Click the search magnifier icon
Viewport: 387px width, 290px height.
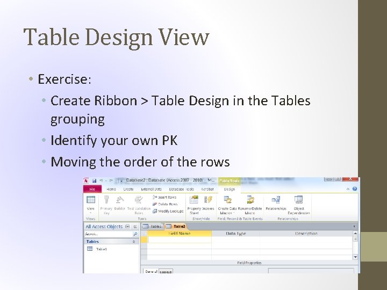(x=135, y=234)
